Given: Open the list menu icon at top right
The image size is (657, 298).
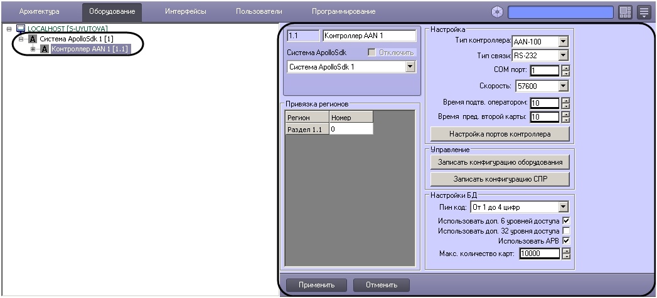Looking at the screenshot, I should click(644, 12).
